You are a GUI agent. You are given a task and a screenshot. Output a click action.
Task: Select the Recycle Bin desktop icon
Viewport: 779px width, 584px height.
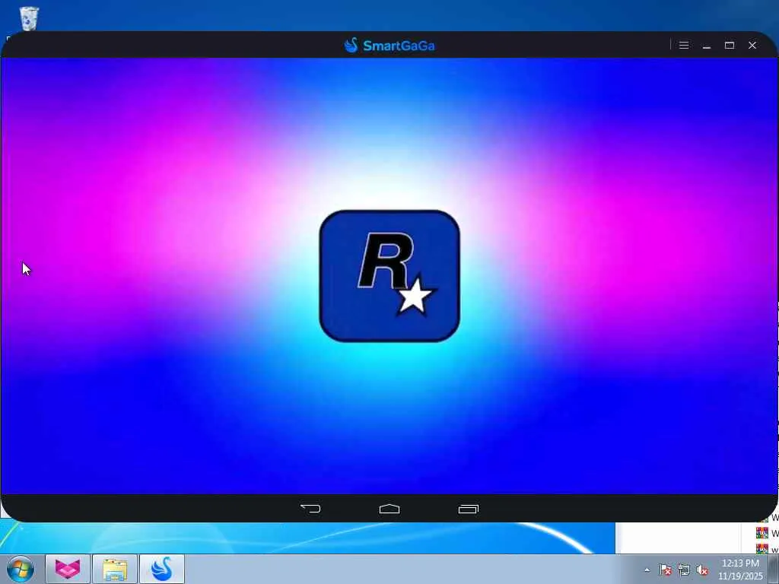(x=29, y=18)
